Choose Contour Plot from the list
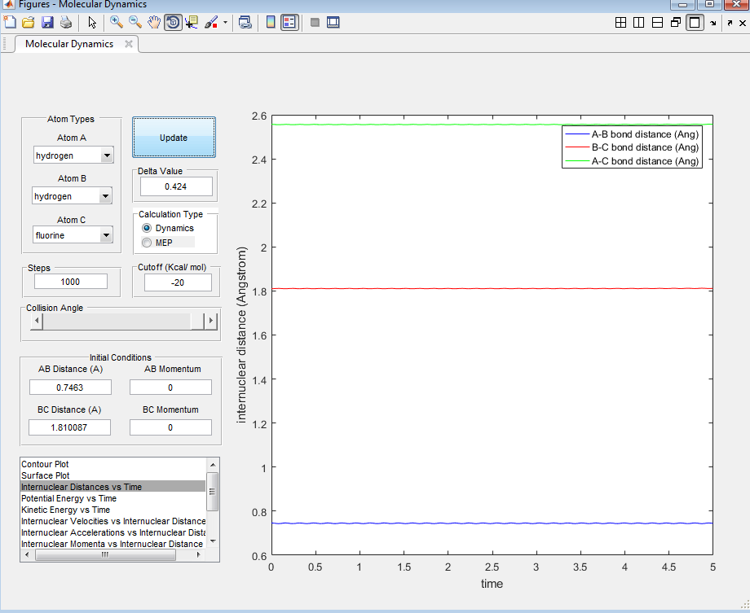The width and height of the screenshot is (750, 613). (x=46, y=464)
